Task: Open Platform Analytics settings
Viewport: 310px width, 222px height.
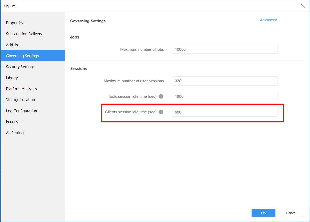Action: coord(21,89)
